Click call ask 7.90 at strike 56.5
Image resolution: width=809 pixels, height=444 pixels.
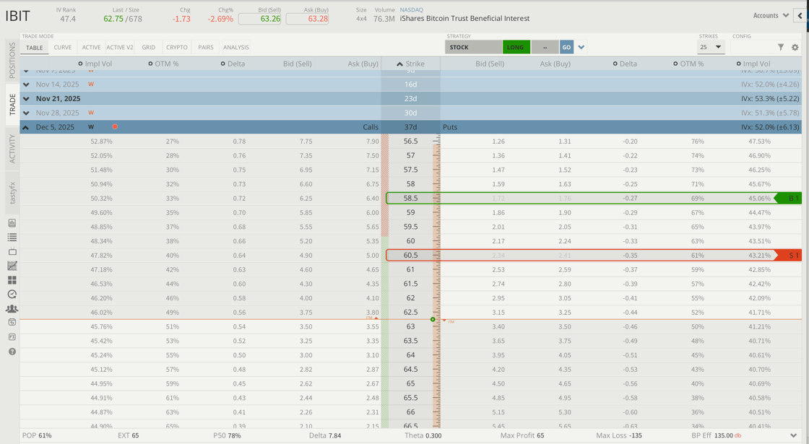pyautogui.click(x=373, y=142)
